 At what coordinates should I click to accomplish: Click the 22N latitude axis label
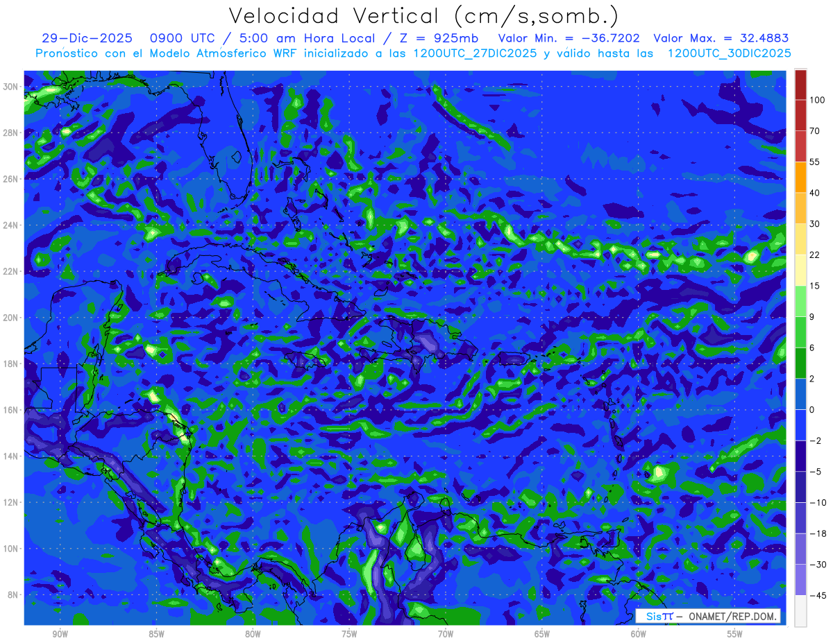point(12,271)
